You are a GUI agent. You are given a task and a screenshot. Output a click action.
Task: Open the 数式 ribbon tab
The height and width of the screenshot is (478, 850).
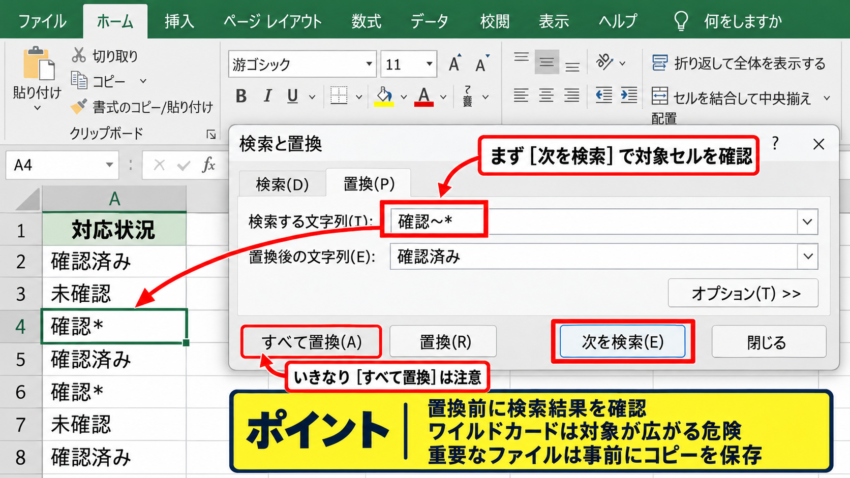pyautogui.click(x=366, y=21)
